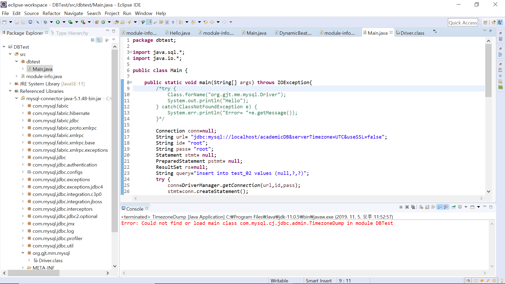Toggle Link with Editor in Package Explorer
Image resolution: width=505 pixels, height=284 pixels.
pos(99,40)
